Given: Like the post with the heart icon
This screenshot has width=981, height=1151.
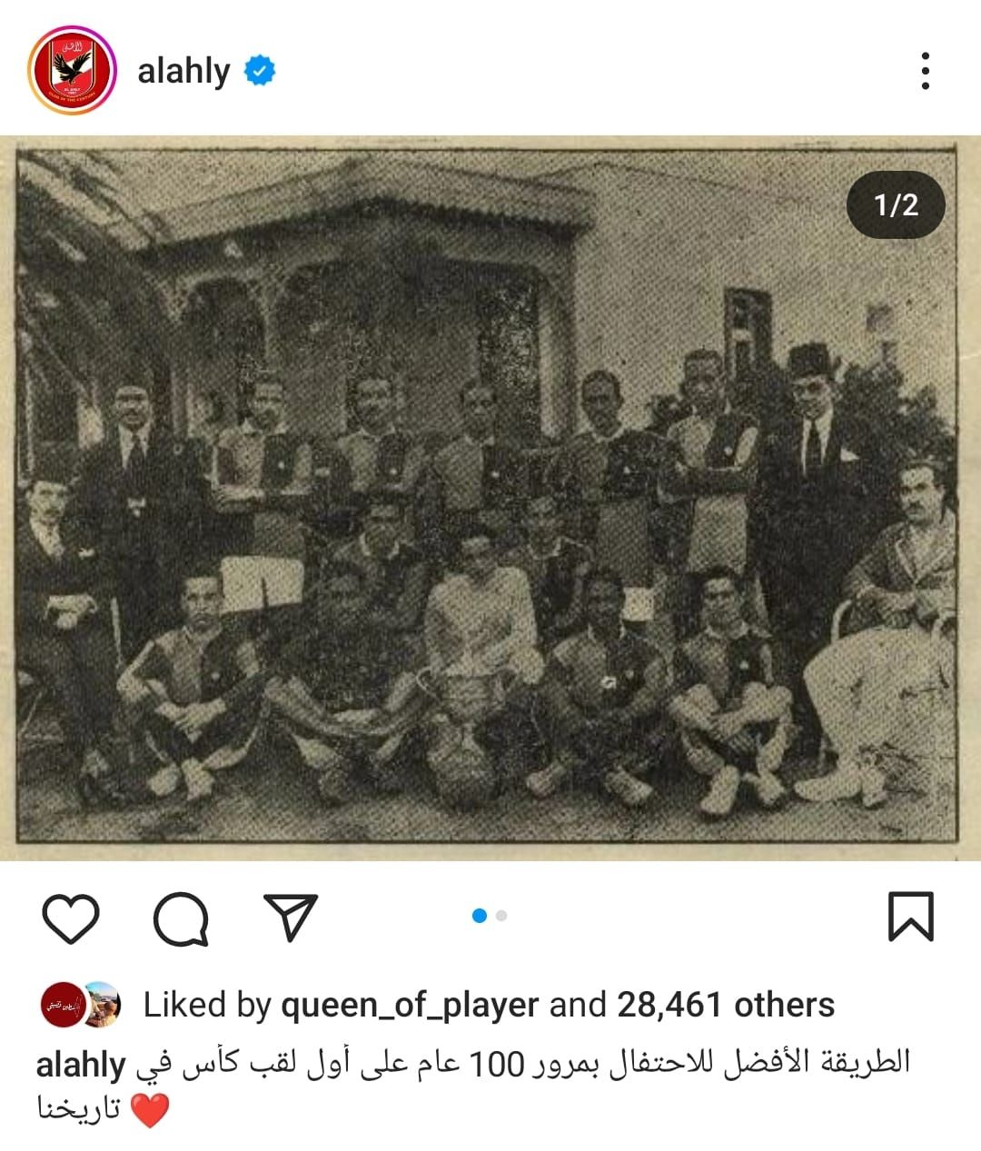Looking at the screenshot, I should point(71,918).
